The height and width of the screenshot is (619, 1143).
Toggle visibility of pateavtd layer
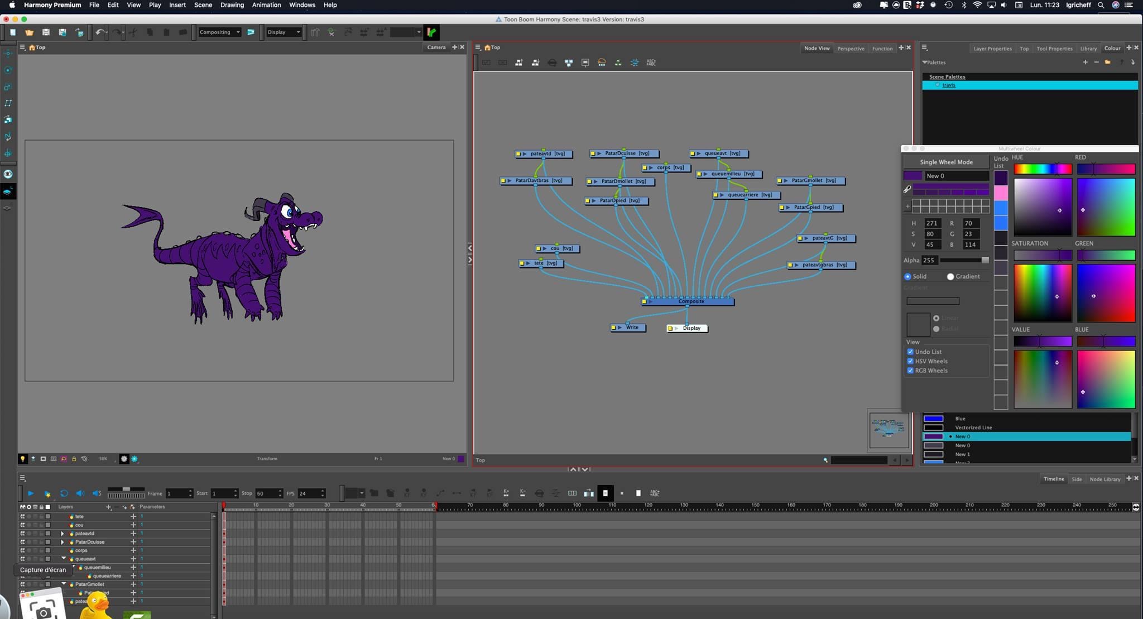click(23, 534)
